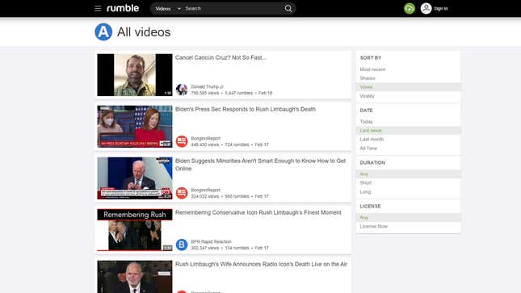Sort by Views
This screenshot has height=293, width=521.
tap(408, 87)
